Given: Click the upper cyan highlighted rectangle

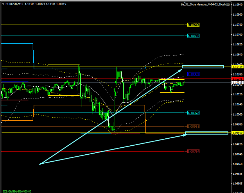Looking at the screenshot, I should [203, 67].
